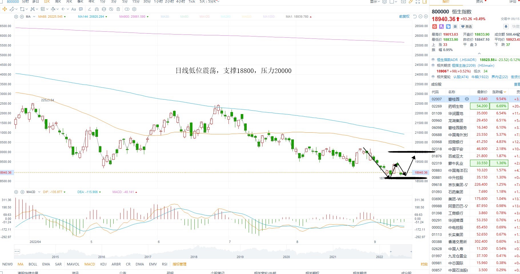This screenshot has width=520, height=274.
Task: Open chart settings gear at top right
Action: coord(384,1)
